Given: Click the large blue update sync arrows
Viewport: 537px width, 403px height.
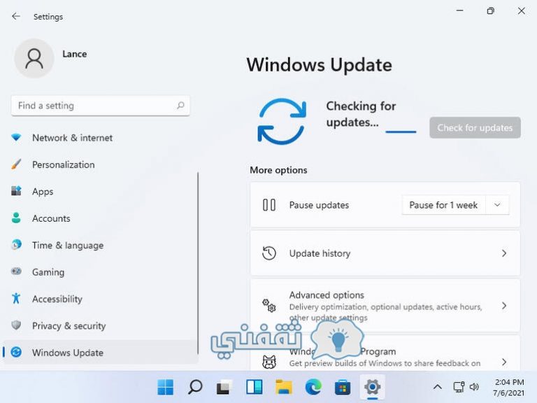Looking at the screenshot, I should point(282,121).
